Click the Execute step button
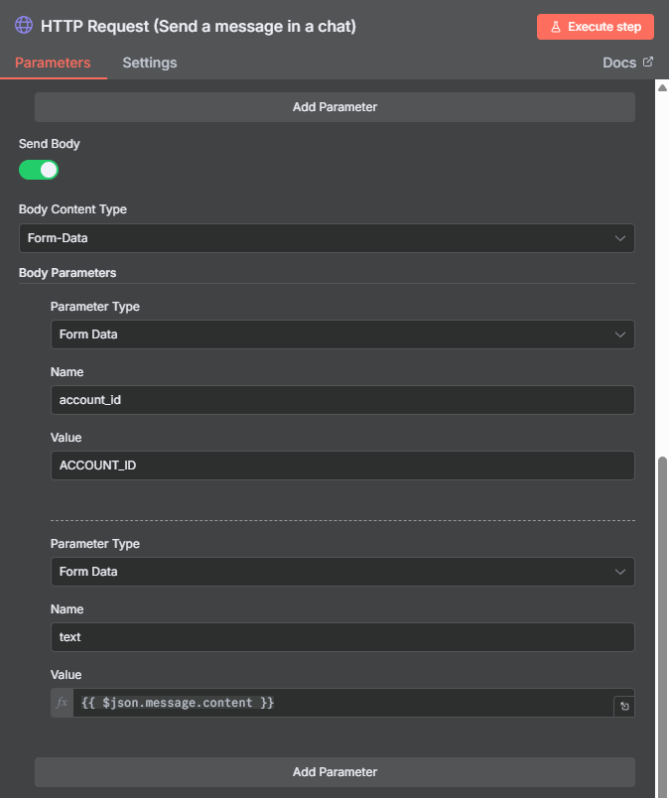 click(596, 27)
